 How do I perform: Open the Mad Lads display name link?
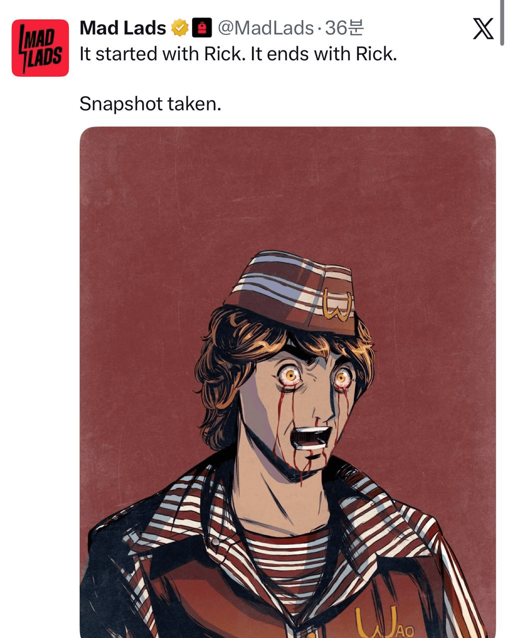123,28
